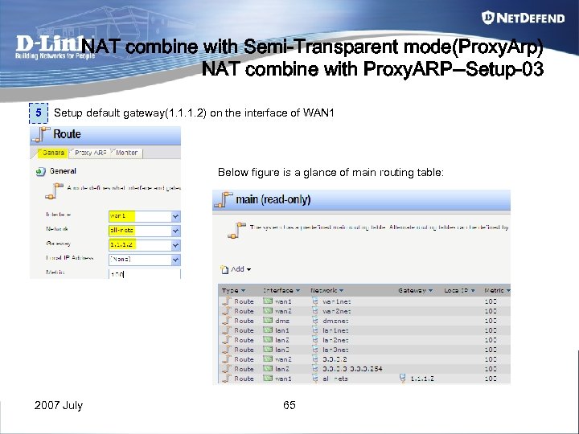Click the Route icon in wan2net row
579x434 pixels.
(226, 311)
